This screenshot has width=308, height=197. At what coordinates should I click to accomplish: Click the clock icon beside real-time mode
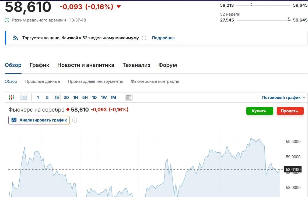click(x=7, y=20)
